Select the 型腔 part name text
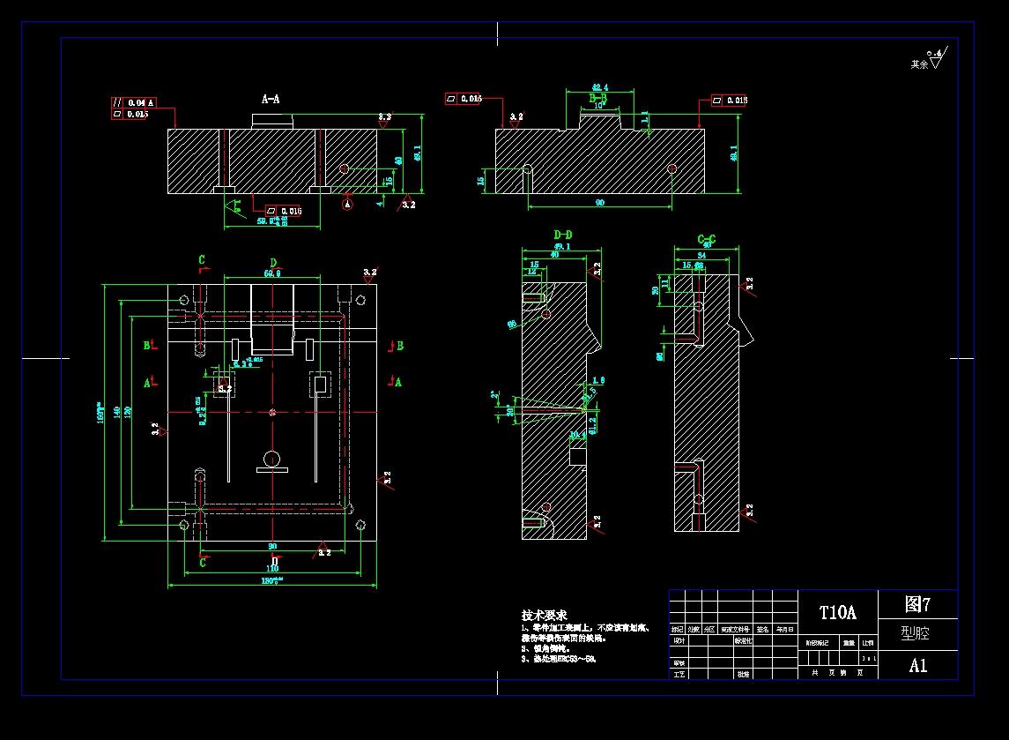The image size is (1009, 740). 915,634
